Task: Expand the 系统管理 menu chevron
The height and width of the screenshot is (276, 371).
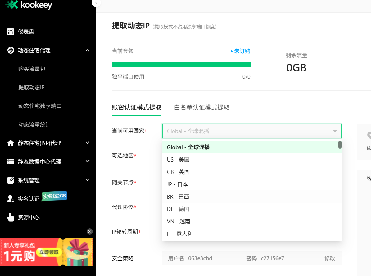Action: click(88, 180)
